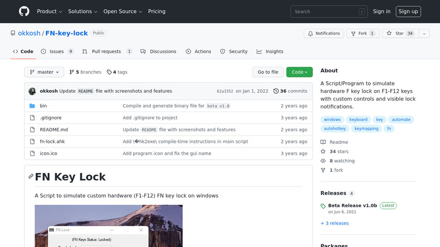Toggle Notifications for this repository
The width and height of the screenshot is (440, 247).
pyautogui.click(x=324, y=33)
